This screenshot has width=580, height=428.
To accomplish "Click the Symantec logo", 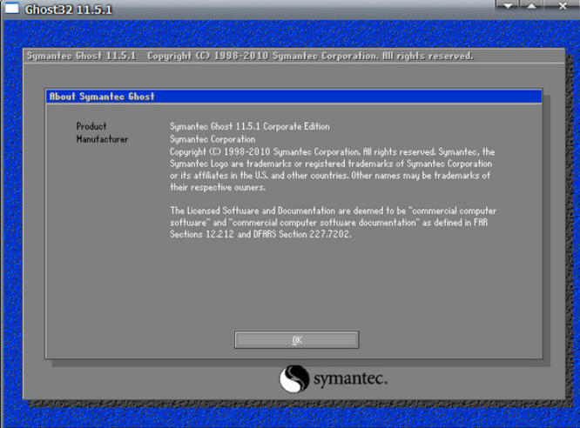I will (334, 378).
